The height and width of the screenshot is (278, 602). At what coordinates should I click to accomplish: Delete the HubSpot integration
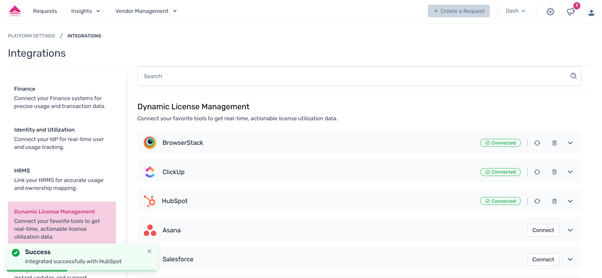(x=555, y=201)
